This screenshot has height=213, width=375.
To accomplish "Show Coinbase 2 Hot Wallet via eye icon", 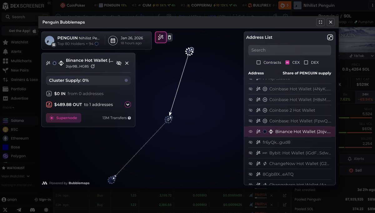I will tap(251, 110).
